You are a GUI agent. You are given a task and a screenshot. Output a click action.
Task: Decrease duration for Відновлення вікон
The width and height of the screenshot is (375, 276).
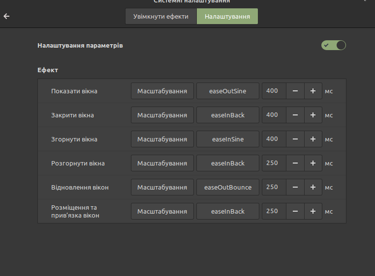click(295, 188)
